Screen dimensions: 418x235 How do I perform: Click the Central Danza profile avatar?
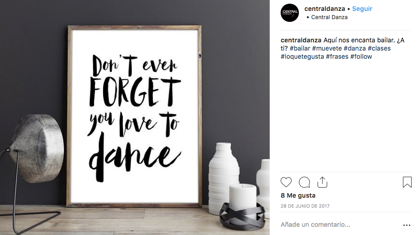(x=290, y=13)
